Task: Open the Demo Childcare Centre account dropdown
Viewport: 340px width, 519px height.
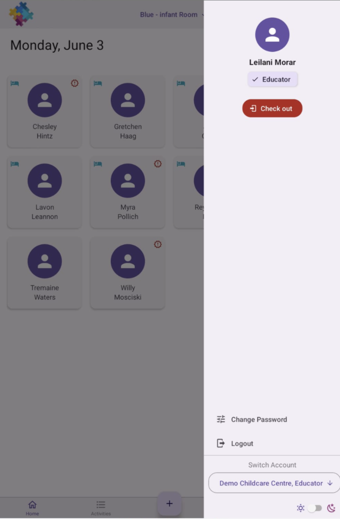Action: 274,483
